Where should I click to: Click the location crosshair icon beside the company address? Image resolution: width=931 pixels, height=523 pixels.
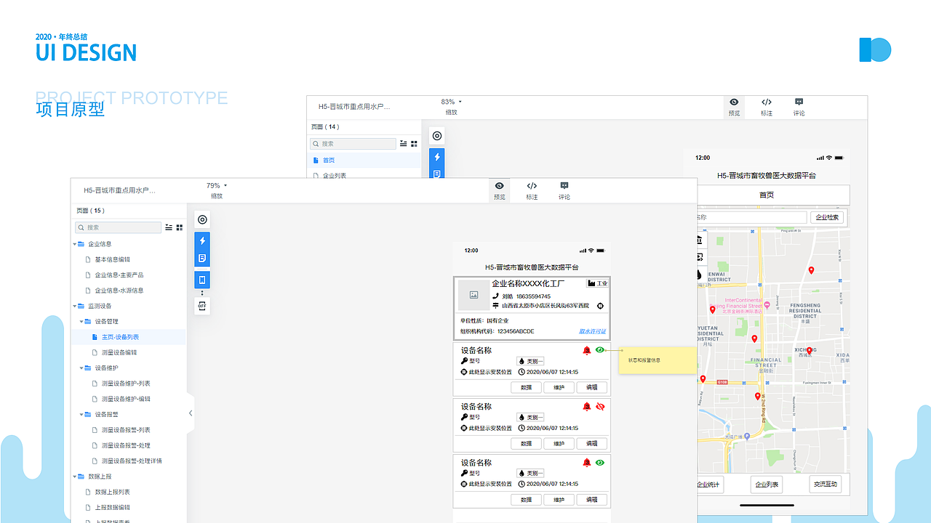[x=600, y=306]
